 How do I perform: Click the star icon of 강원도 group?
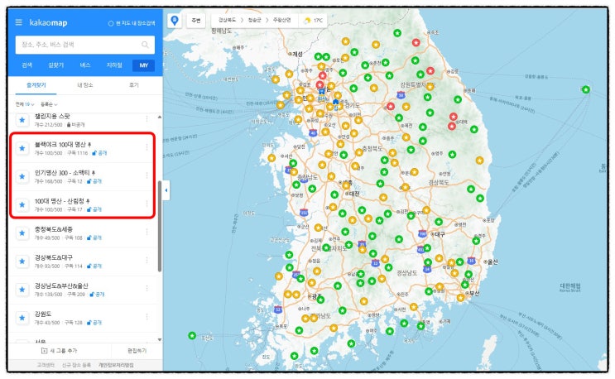coord(22,318)
